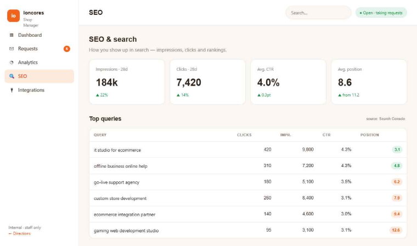This screenshot has width=417, height=246.
Task: Click impressions value 4,600
Action: pyautogui.click(x=308, y=214)
